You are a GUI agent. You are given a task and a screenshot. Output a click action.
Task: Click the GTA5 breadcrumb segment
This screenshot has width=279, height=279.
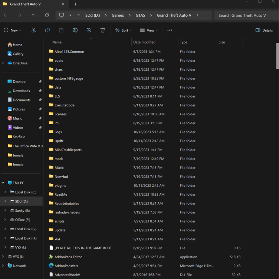(140, 15)
